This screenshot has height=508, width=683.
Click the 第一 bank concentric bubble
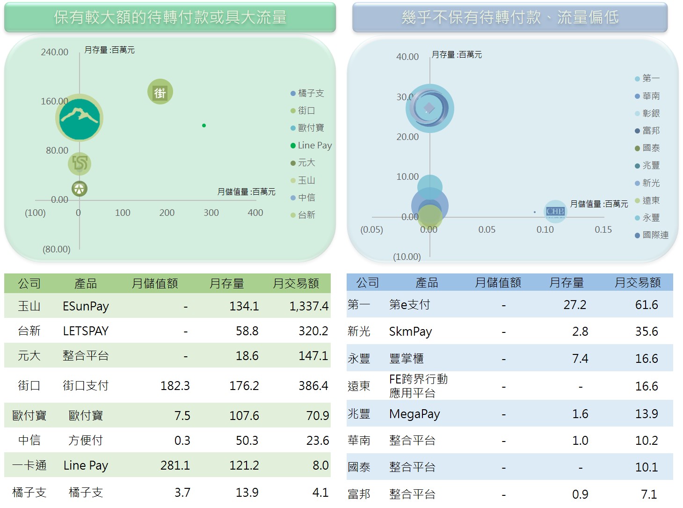point(429,108)
